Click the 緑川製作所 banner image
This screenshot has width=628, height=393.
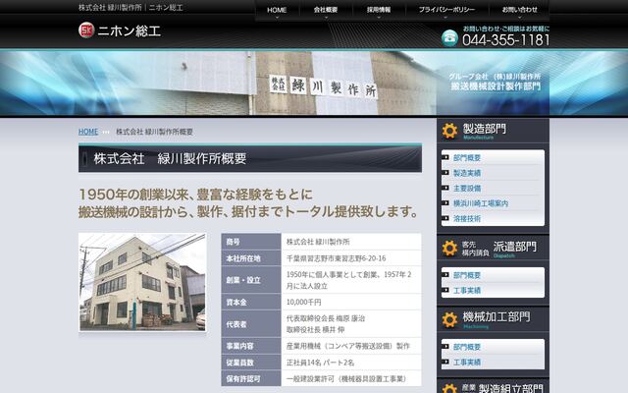314,83
